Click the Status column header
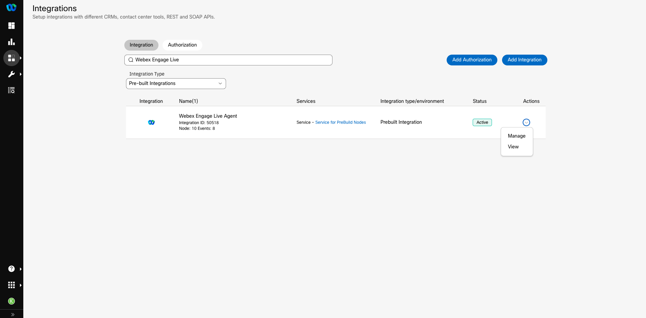 click(479, 101)
